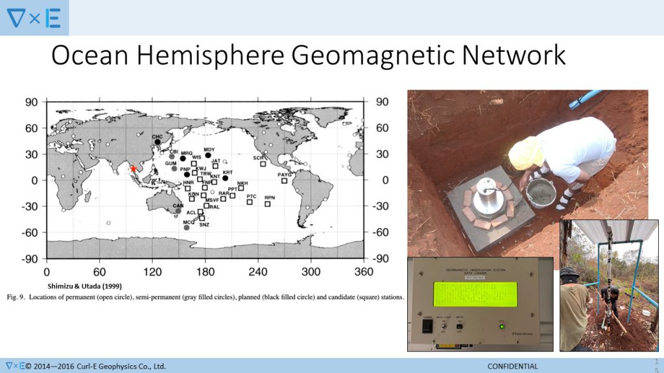Click the Curl-E logo in top-left header
664x373 pixels.
(x=34, y=18)
